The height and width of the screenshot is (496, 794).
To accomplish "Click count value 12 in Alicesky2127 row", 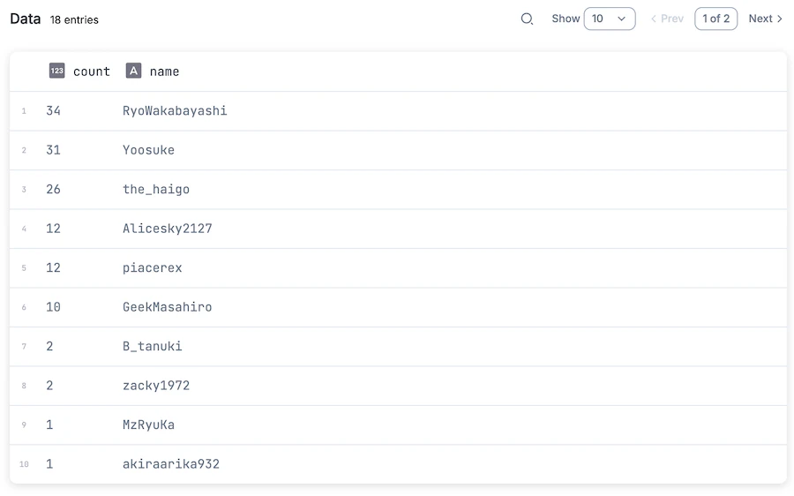I will 53,229.
